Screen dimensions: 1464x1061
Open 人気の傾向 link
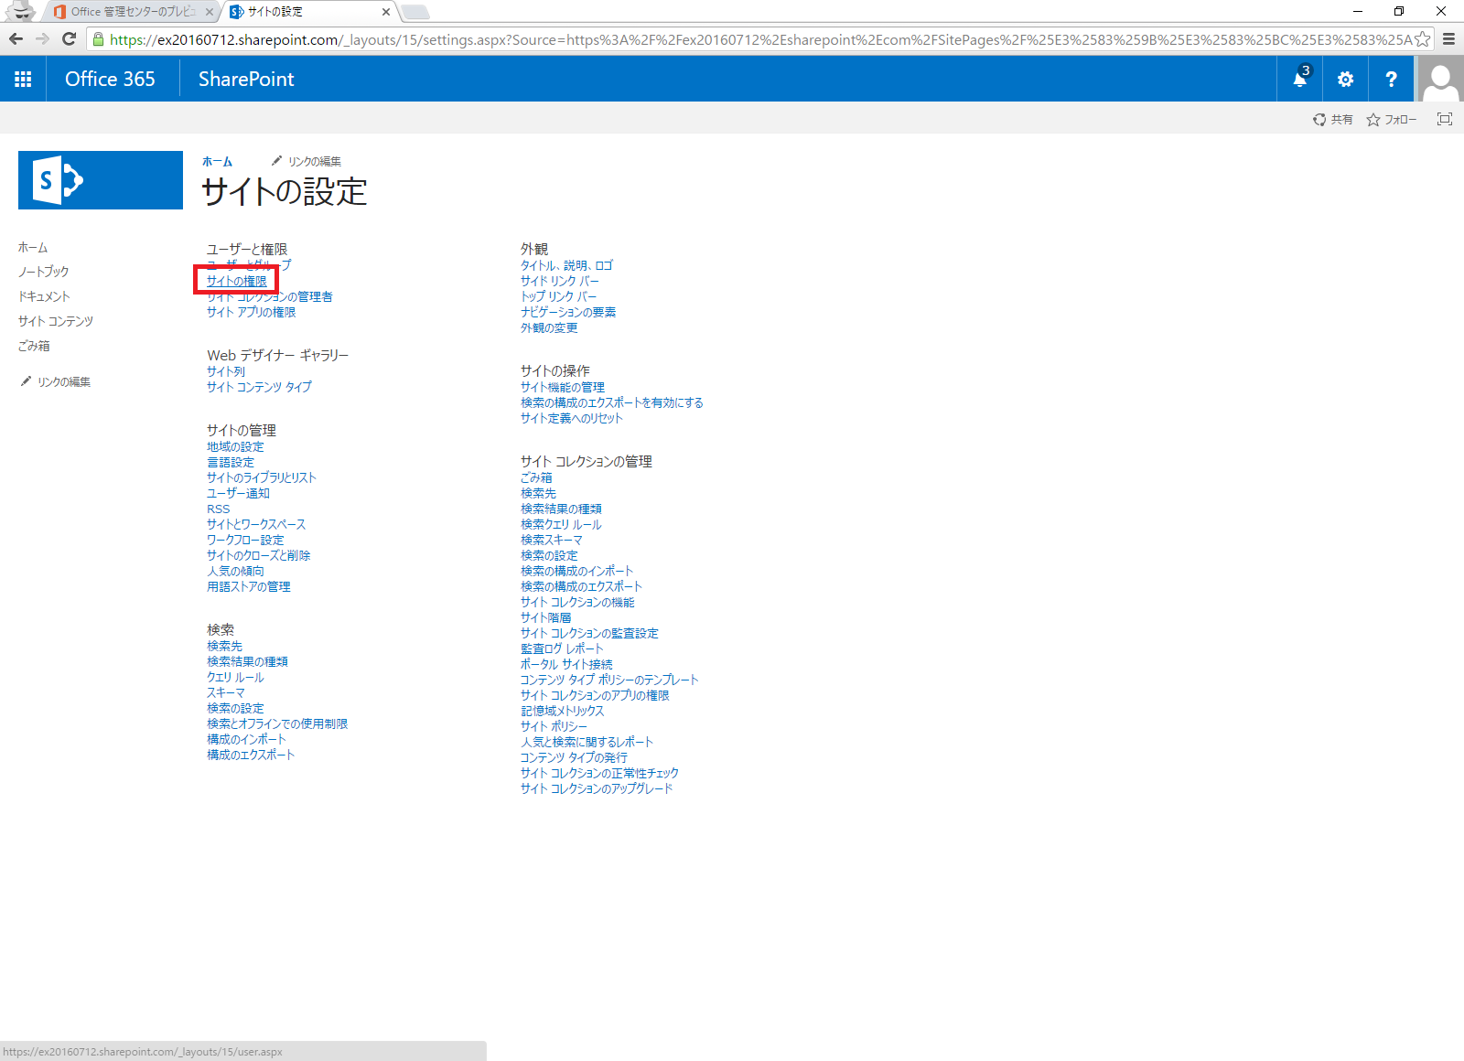[235, 571]
